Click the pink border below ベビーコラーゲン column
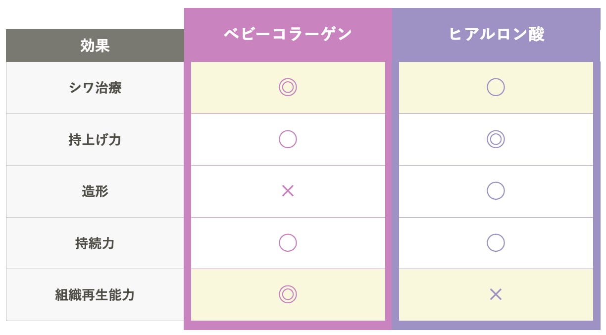This screenshot has height=335, width=606. (288, 326)
